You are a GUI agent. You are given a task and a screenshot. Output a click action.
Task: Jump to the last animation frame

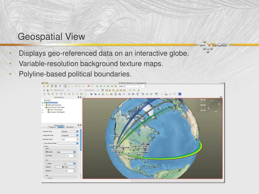(112, 86)
